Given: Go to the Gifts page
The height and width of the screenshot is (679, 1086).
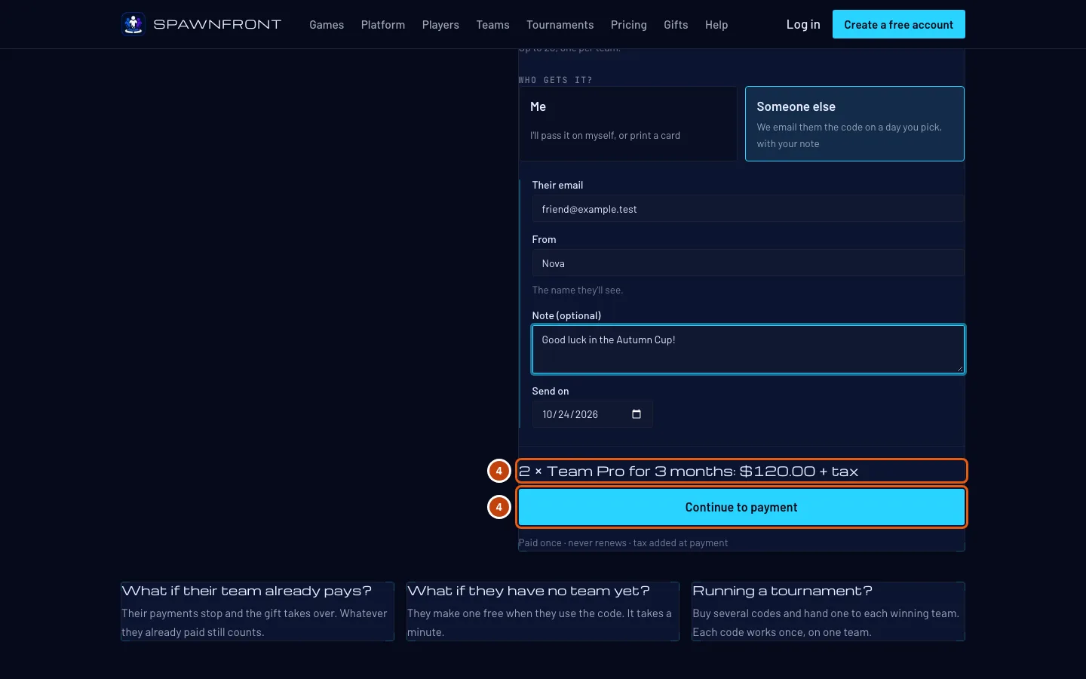Looking at the screenshot, I should 676,25.
